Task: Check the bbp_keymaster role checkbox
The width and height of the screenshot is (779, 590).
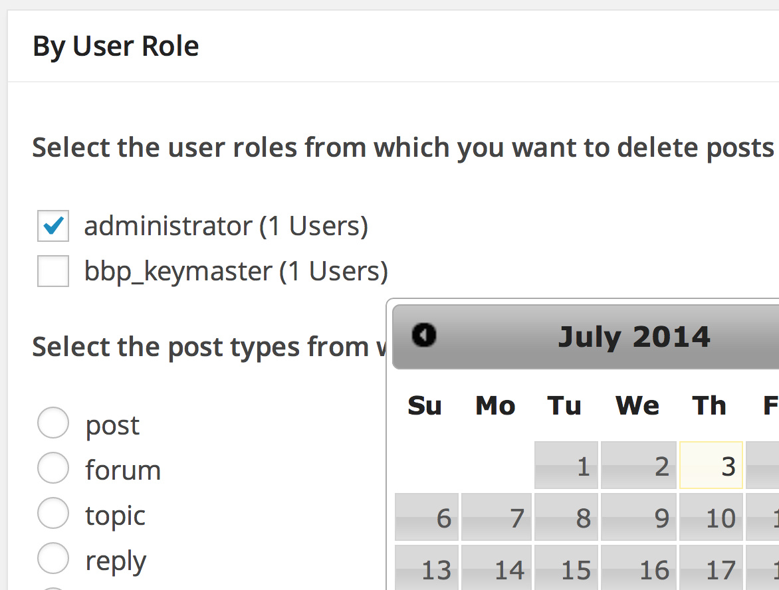Action: [53, 271]
